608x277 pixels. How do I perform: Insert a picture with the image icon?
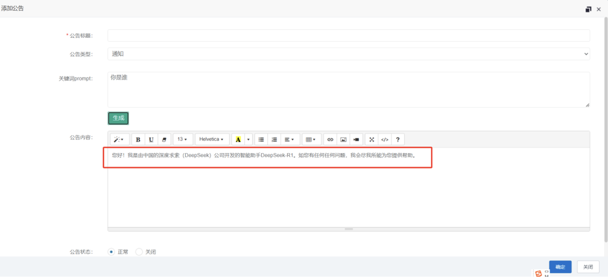[x=343, y=140]
